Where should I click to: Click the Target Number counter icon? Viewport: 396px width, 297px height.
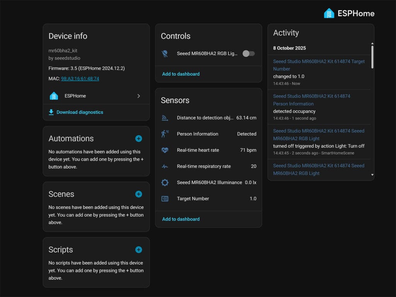[165, 199]
